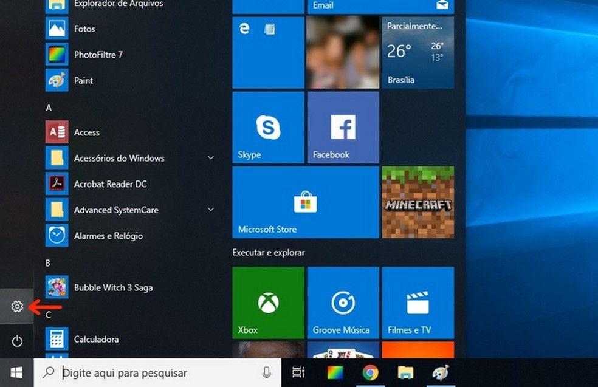Image resolution: width=598 pixels, height=387 pixels.
Task: Open Settings via the gear icon
Action: (x=17, y=306)
